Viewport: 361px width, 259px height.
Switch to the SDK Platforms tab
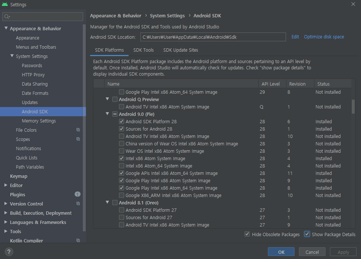(x=109, y=50)
